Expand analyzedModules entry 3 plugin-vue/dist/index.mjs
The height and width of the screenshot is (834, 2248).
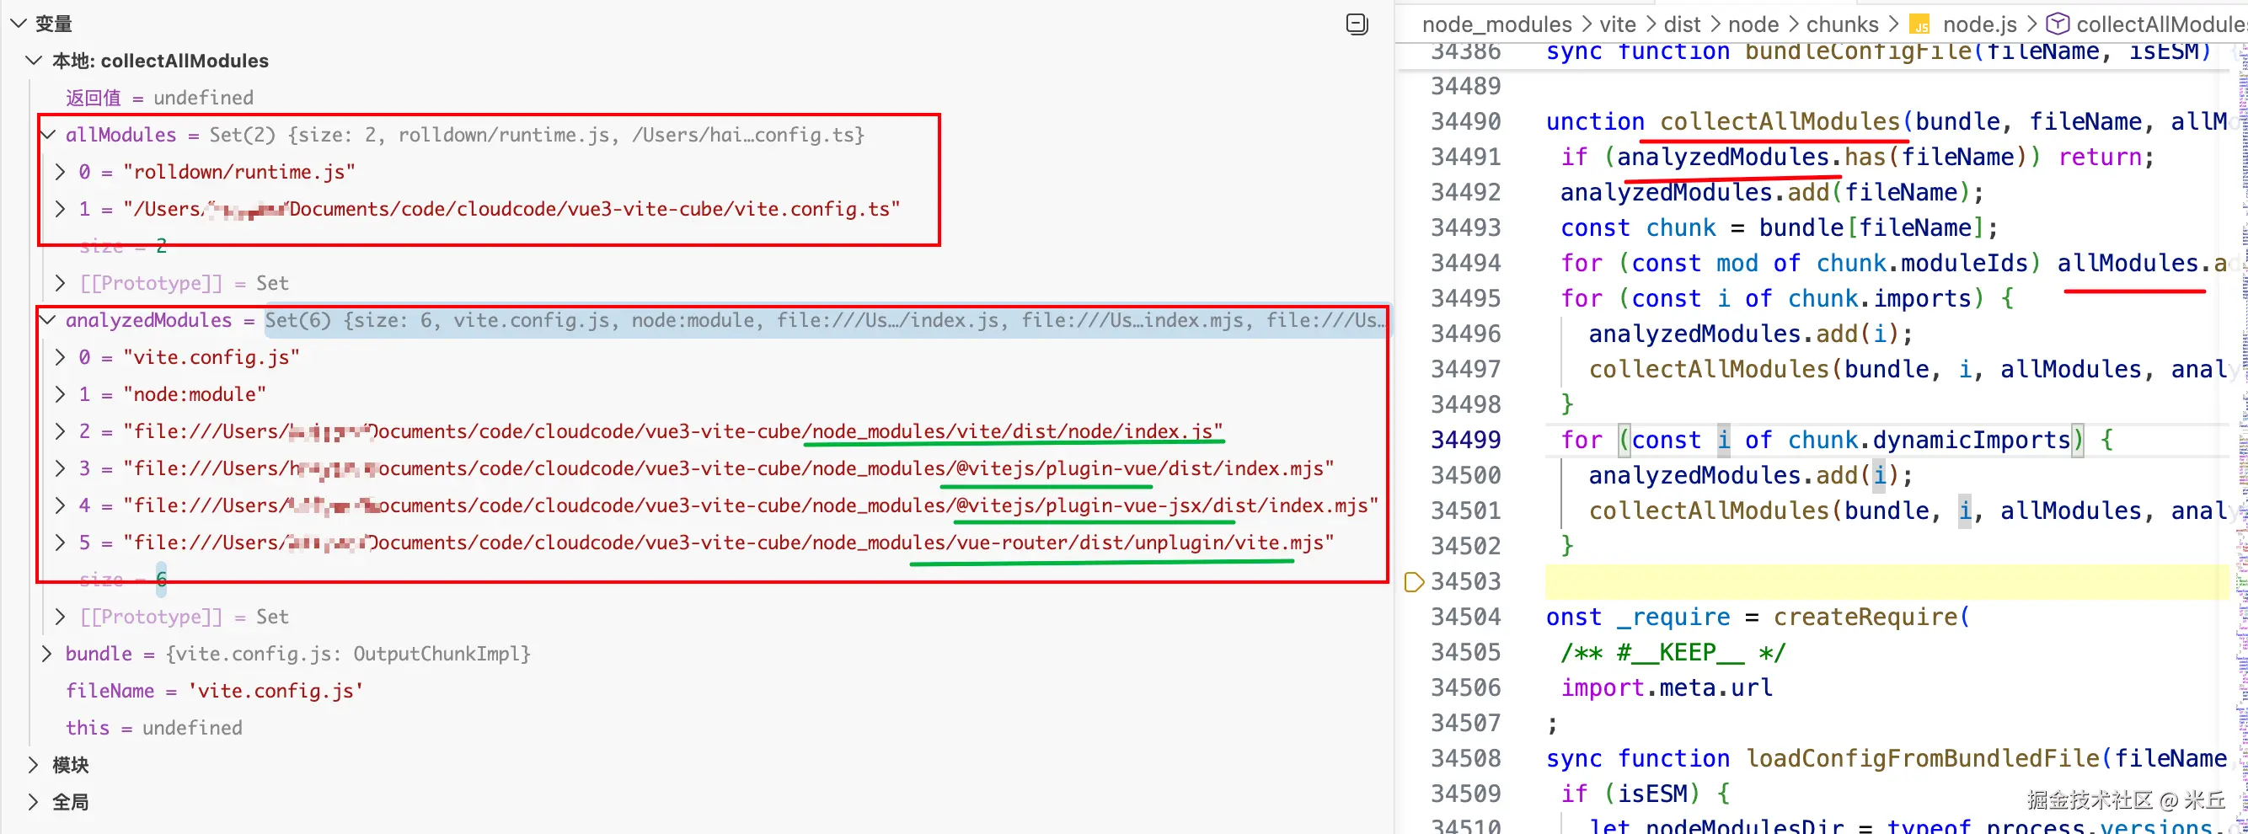60,468
